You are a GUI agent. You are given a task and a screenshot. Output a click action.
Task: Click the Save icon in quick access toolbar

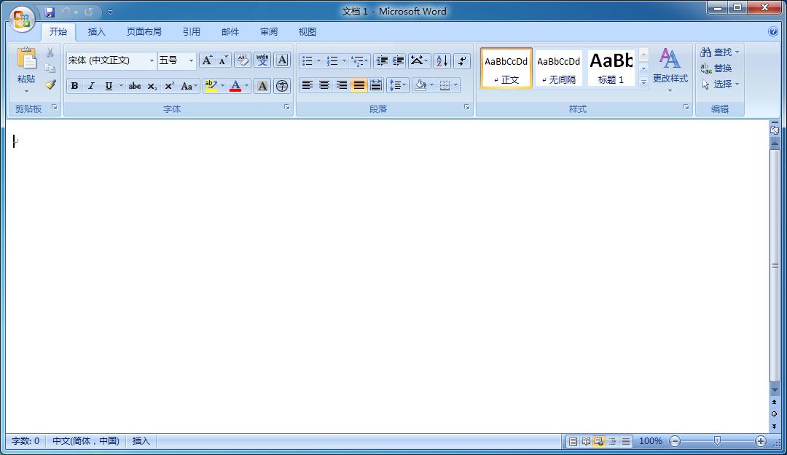[x=50, y=12]
